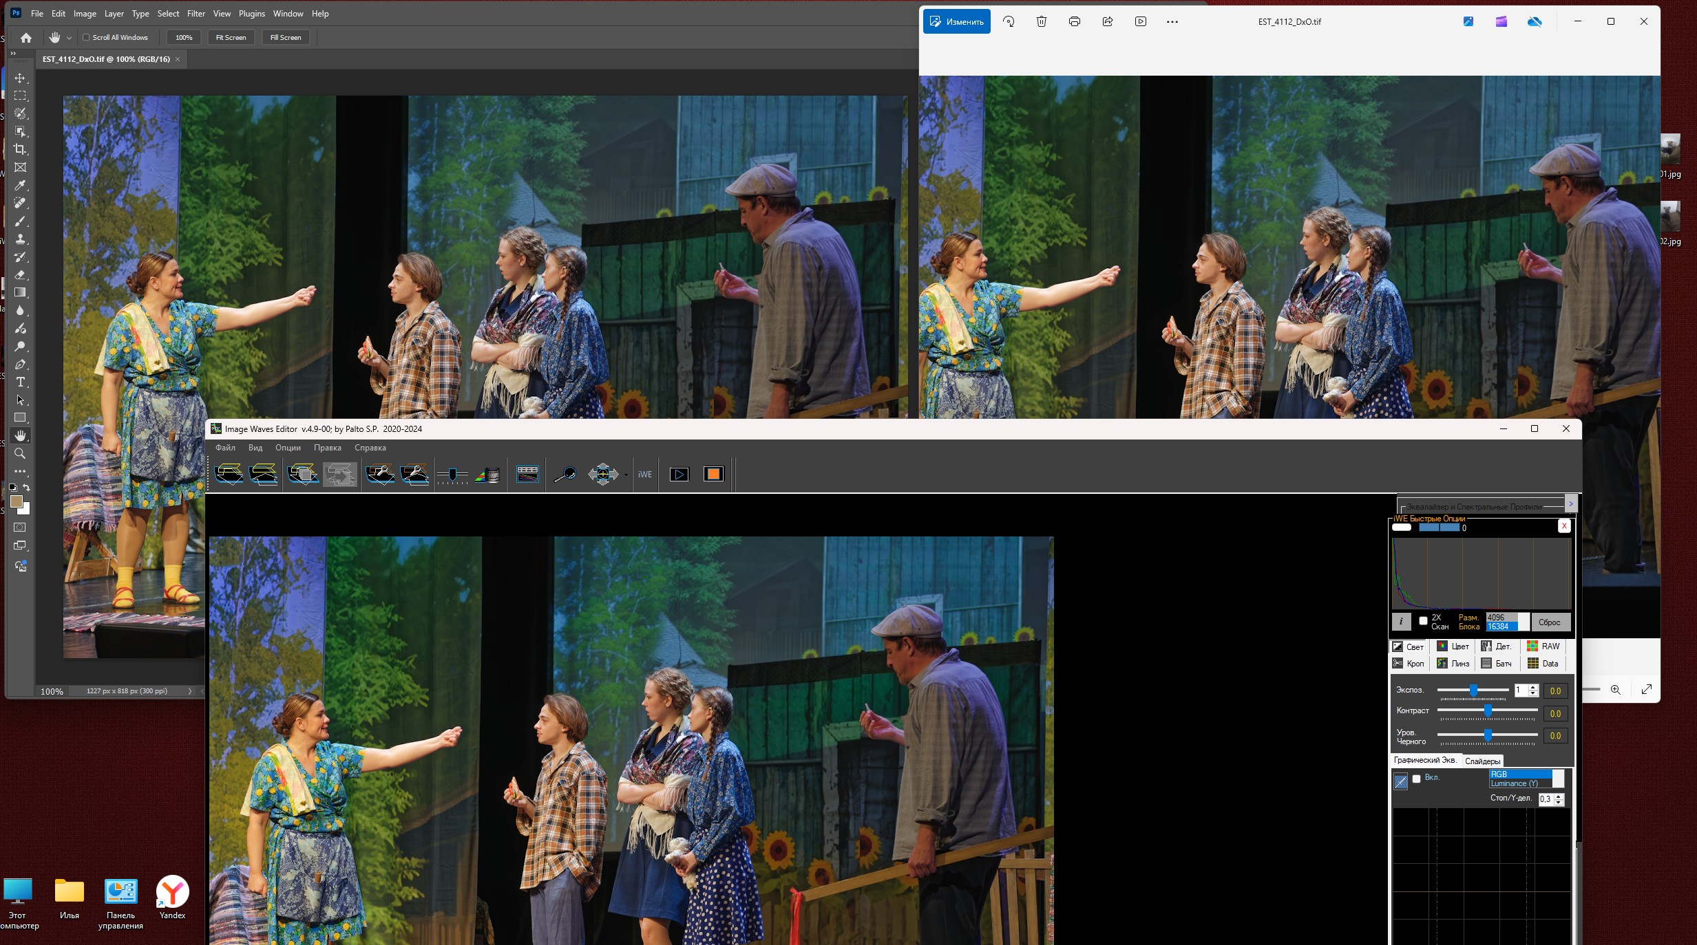Select the Zoom tool in Photoshop toolbar
1697x945 pixels.
pyautogui.click(x=20, y=454)
